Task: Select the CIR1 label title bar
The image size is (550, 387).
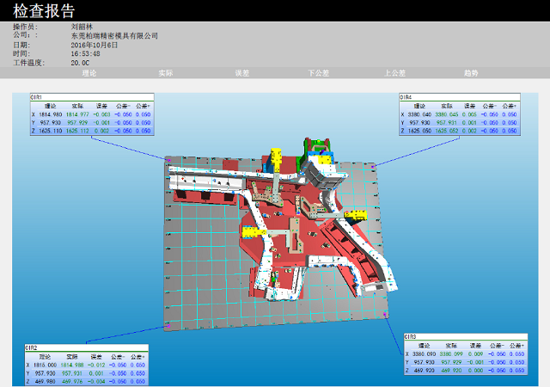Action: [91, 97]
